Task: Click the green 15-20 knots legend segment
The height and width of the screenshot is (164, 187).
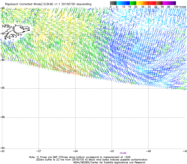Action: [x=133, y=3]
